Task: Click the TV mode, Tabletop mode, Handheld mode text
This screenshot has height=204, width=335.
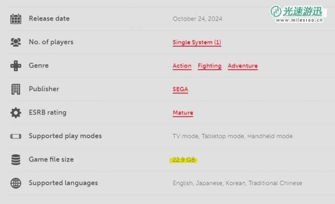Action: tap(233, 136)
